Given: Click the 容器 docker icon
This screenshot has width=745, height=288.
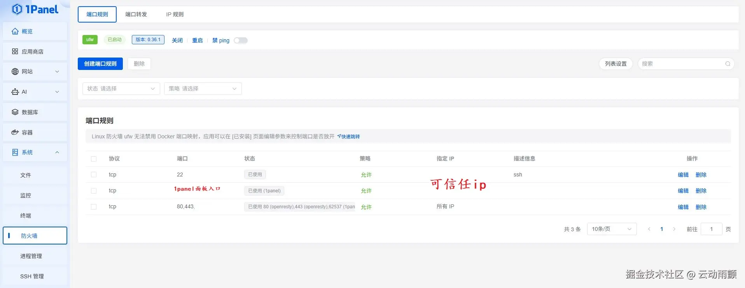Looking at the screenshot, I should point(15,132).
